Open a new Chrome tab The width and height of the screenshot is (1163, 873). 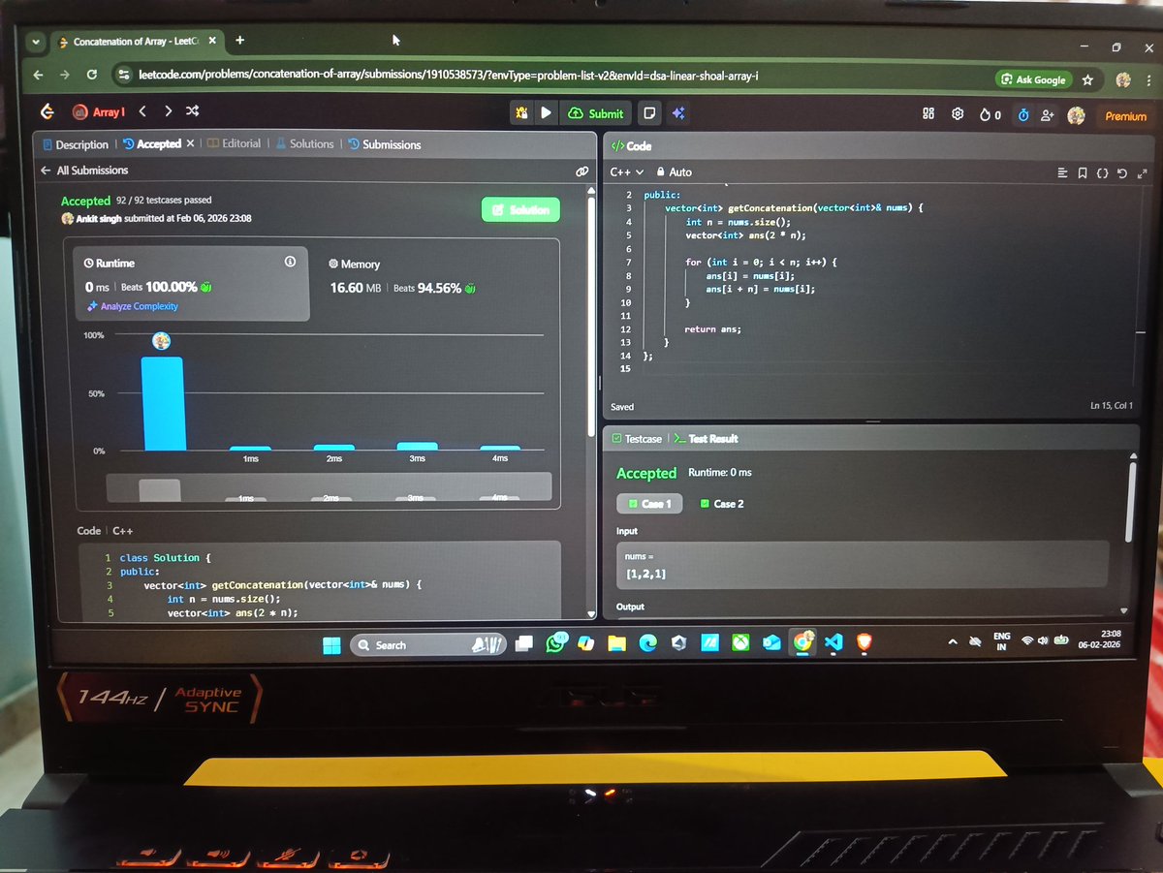239,41
